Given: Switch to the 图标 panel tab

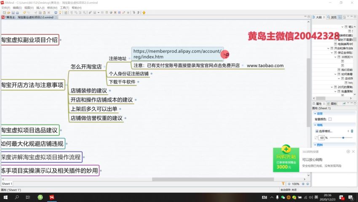Looking at the screenshot, I should (332, 104).
